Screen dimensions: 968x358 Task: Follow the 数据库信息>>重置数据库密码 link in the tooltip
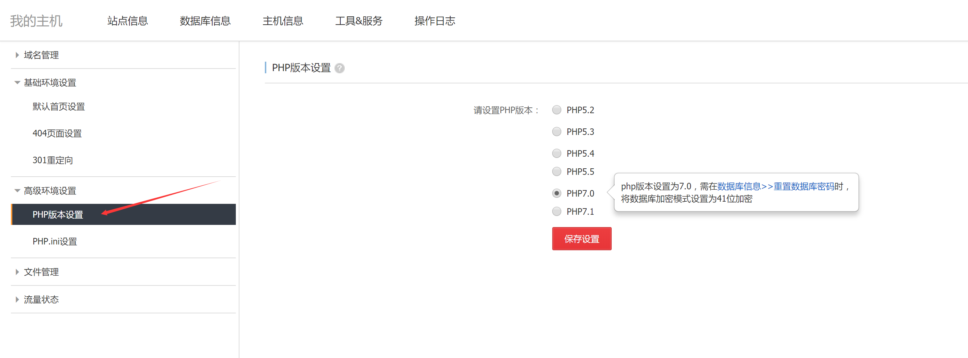coord(776,186)
